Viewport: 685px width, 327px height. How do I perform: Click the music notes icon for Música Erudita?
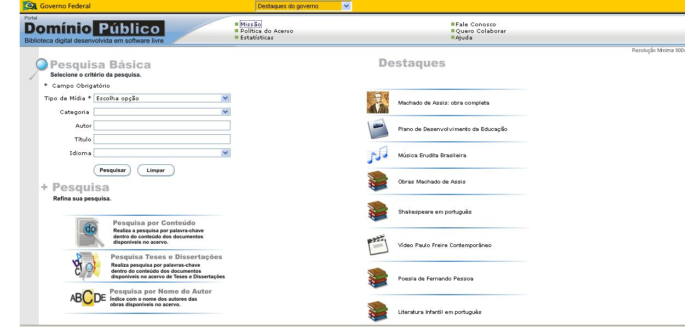377,156
